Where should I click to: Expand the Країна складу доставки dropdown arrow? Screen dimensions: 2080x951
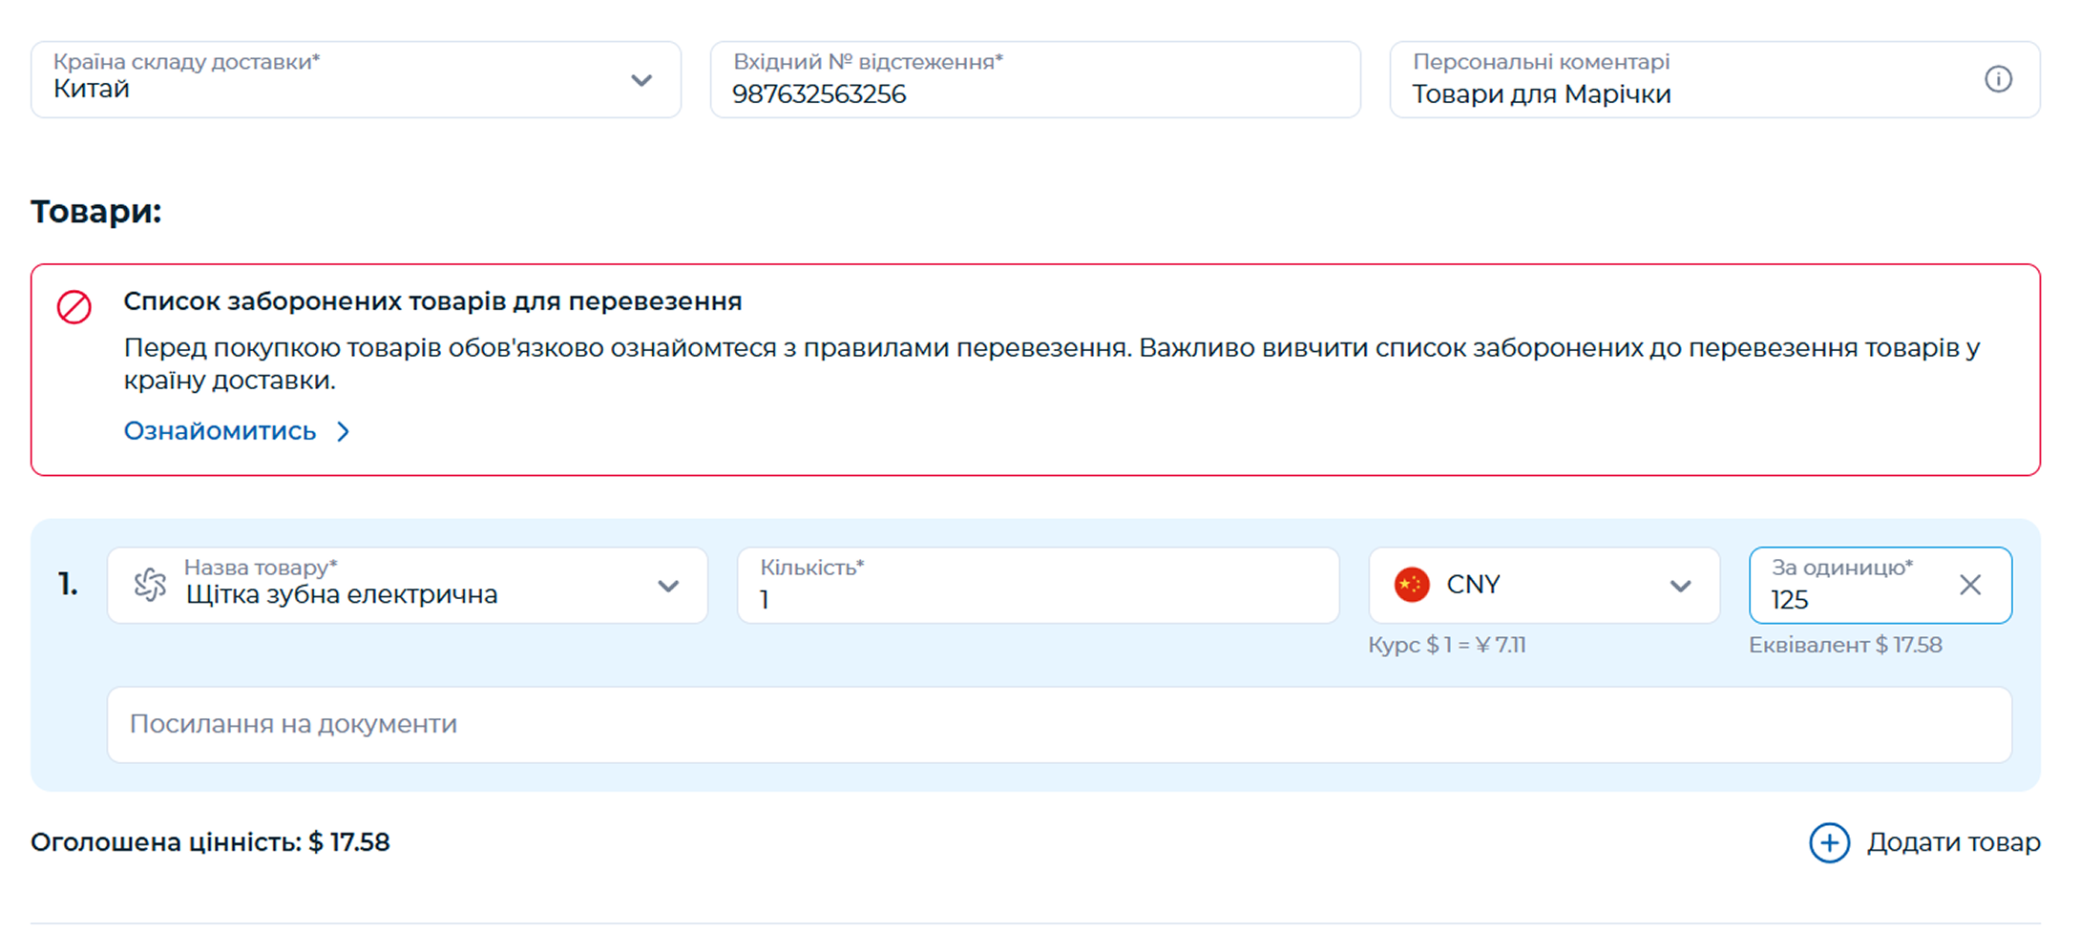tap(641, 80)
